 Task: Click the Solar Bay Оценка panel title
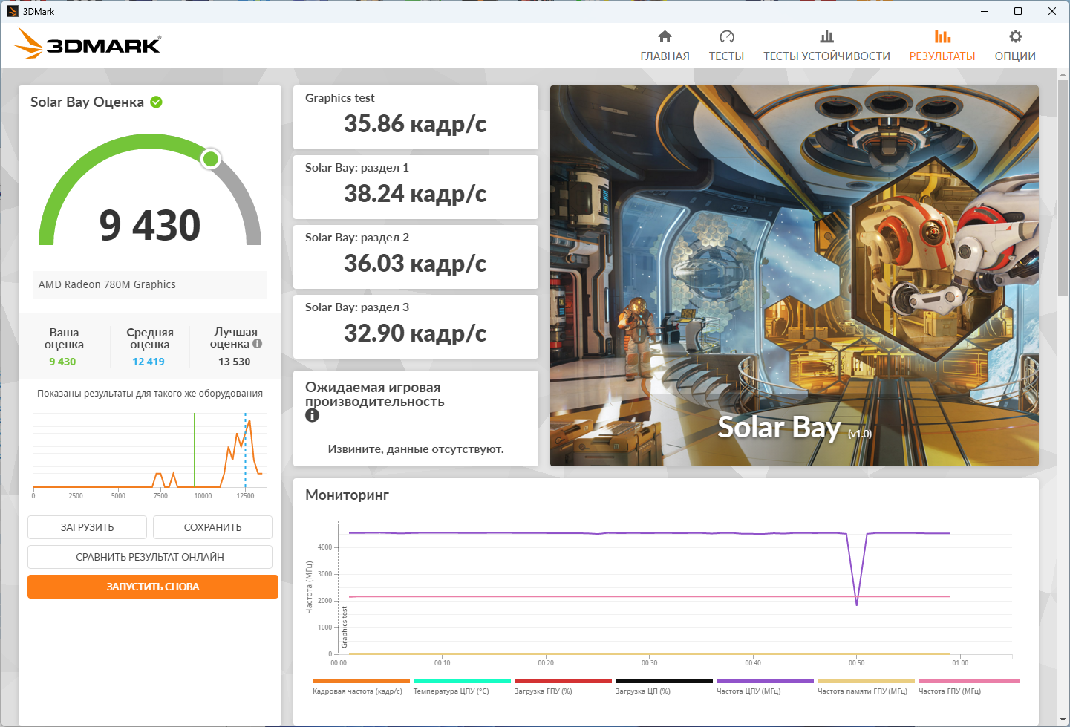coord(87,102)
